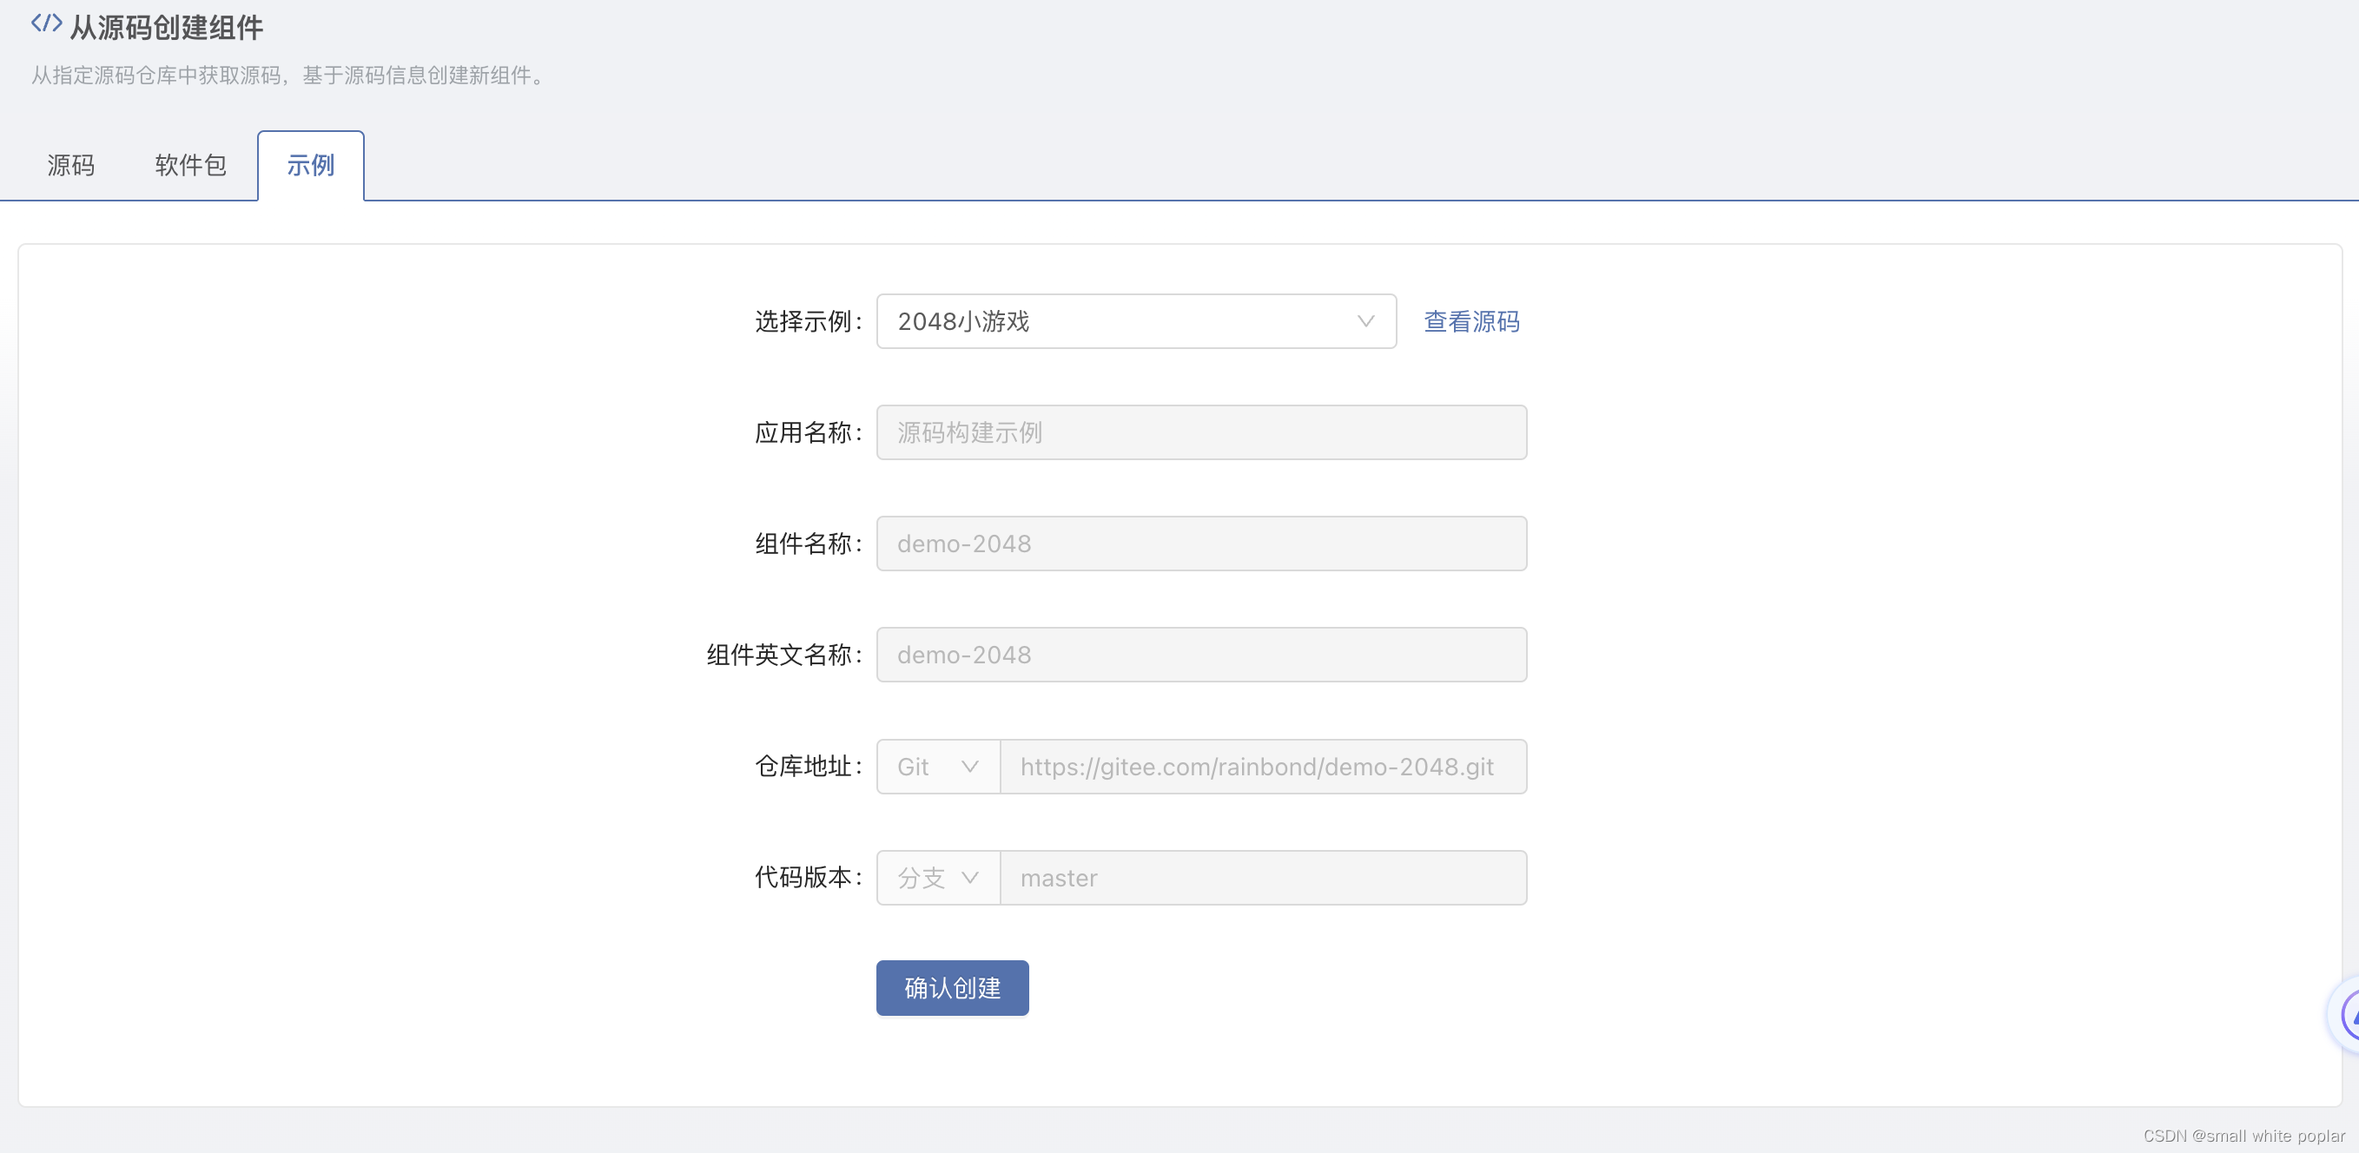
Task: Select the 示例 tab
Action: pos(310,166)
